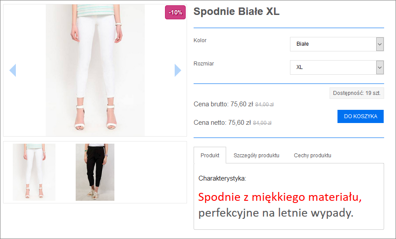Expand the Rozmiar dropdown arrow
The image size is (396, 239).
tap(380, 67)
